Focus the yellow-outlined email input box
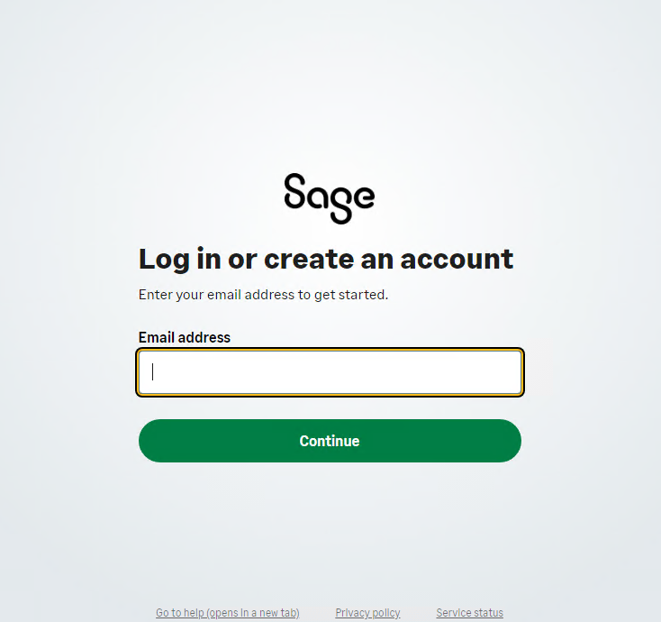The width and height of the screenshot is (661, 622). tap(330, 372)
